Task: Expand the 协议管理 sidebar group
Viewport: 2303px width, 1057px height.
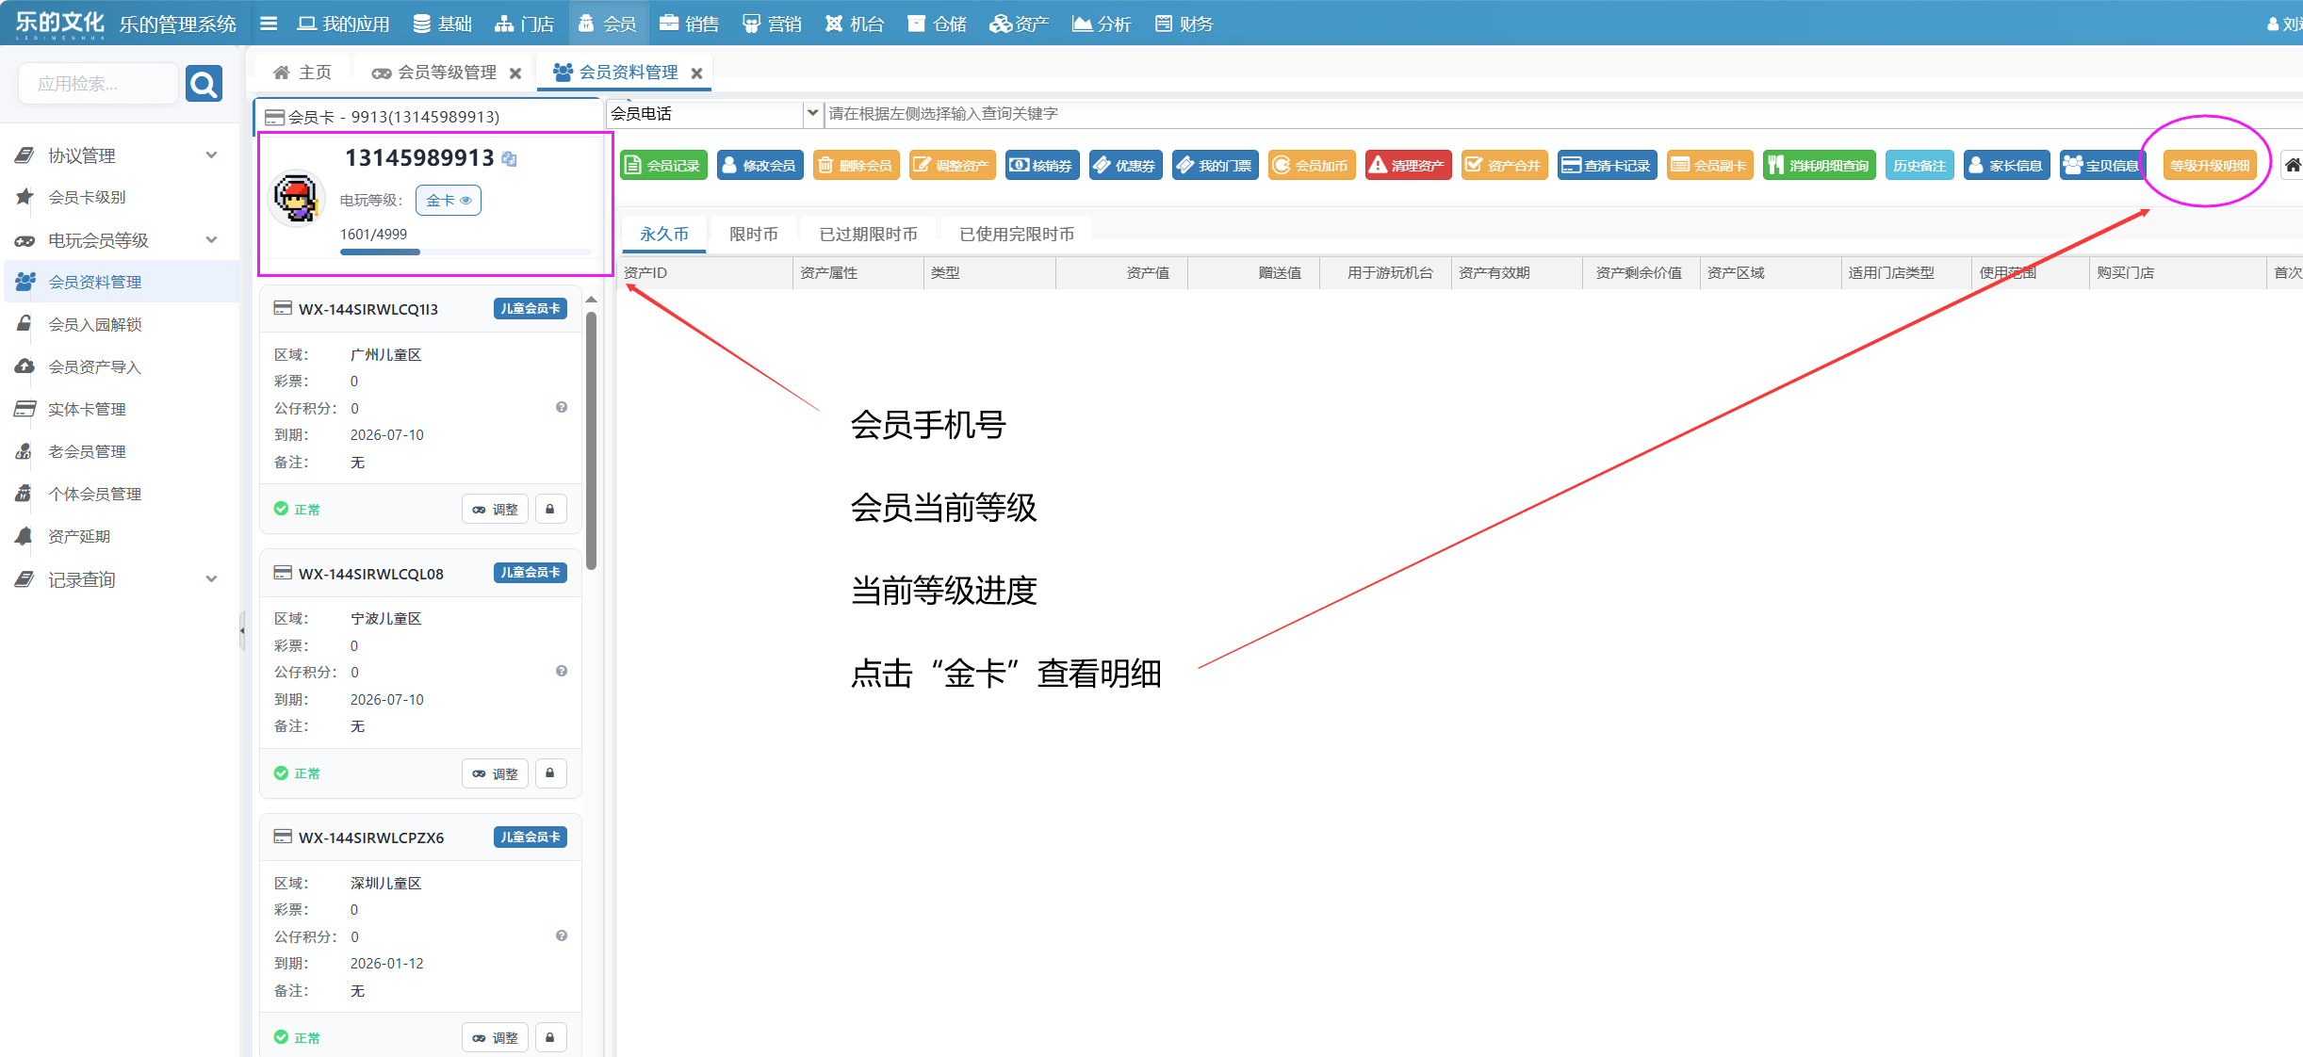Action: pyautogui.click(x=211, y=155)
